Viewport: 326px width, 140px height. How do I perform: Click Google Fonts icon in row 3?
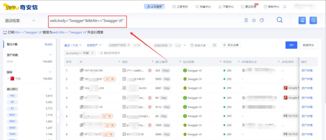286,88
